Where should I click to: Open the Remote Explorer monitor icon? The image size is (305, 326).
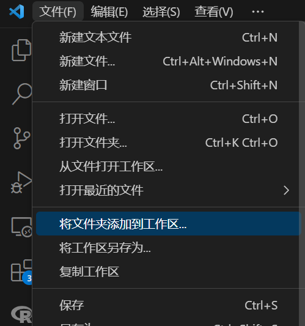point(22,227)
